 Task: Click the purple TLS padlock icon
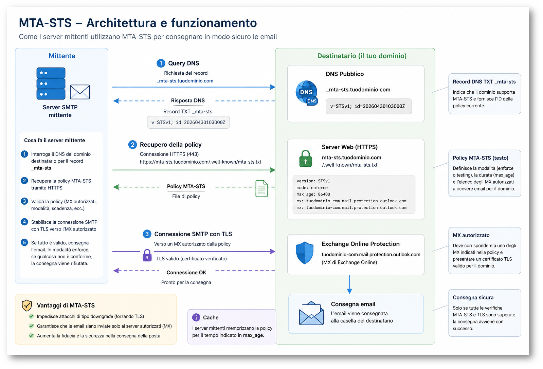[x=147, y=255]
